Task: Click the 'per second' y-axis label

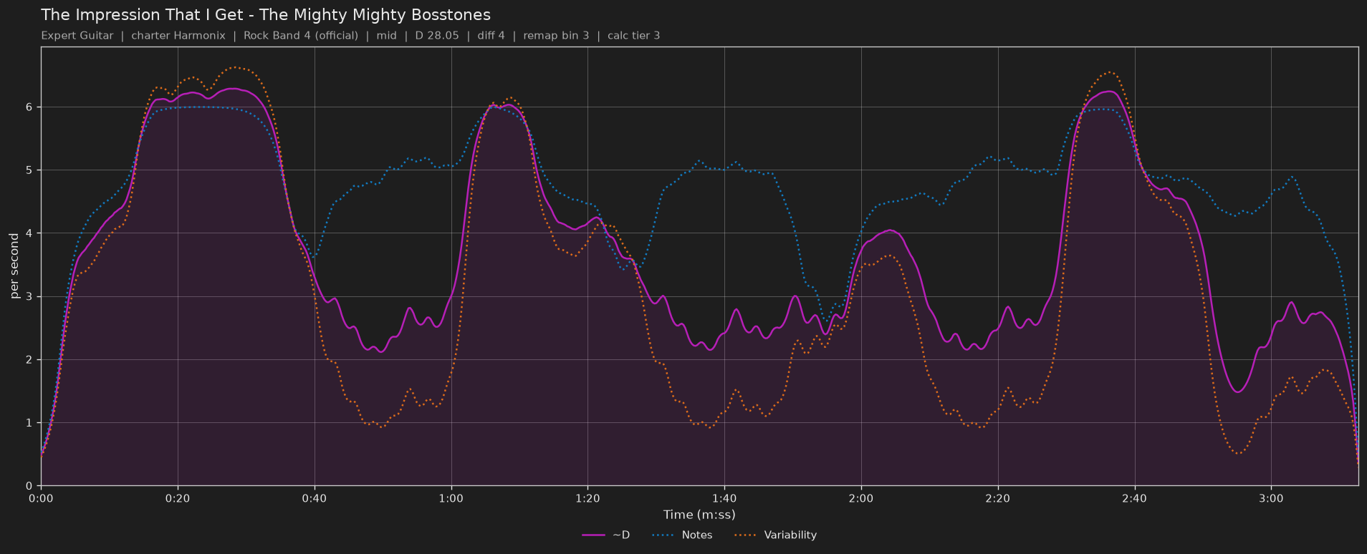Action: pos(14,266)
